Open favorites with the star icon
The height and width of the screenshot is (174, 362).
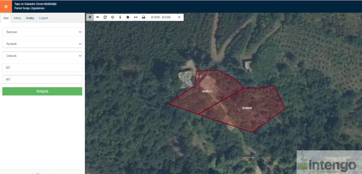[x=128, y=17]
